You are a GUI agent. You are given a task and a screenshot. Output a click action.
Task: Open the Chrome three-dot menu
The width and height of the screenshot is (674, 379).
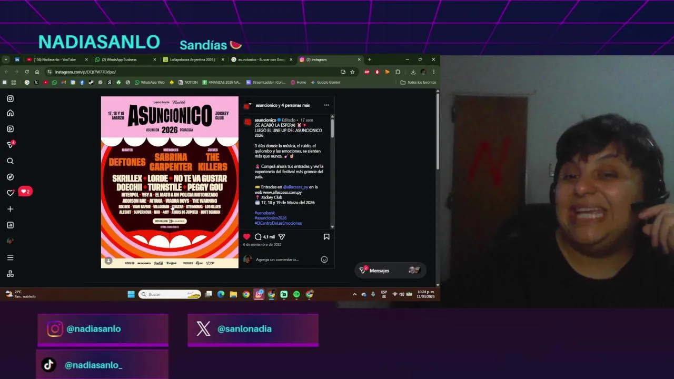pyautogui.click(x=434, y=72)
